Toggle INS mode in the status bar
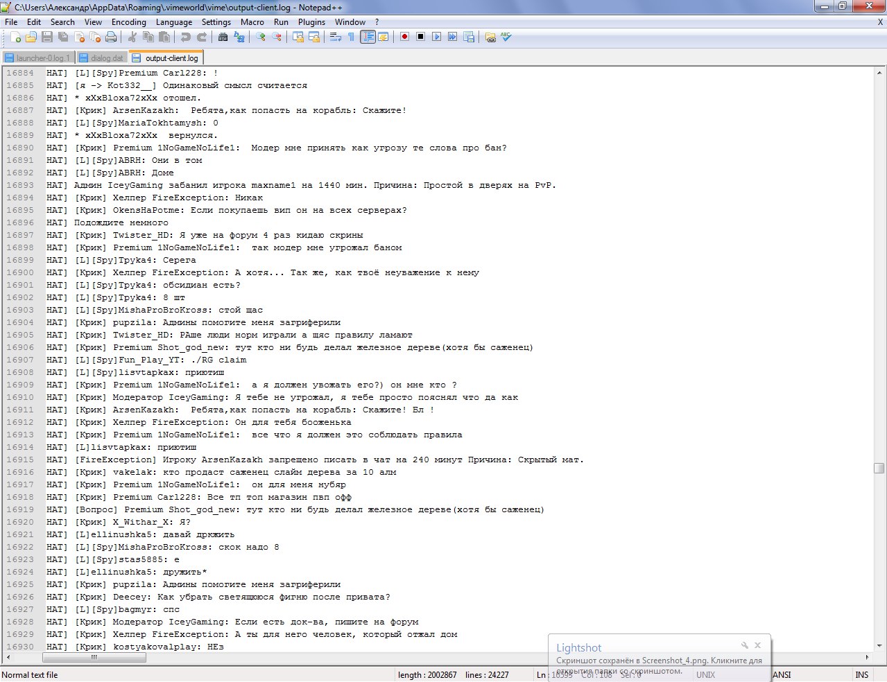The image size is (887, 682). pyautogui.click(x=861, y=674)
